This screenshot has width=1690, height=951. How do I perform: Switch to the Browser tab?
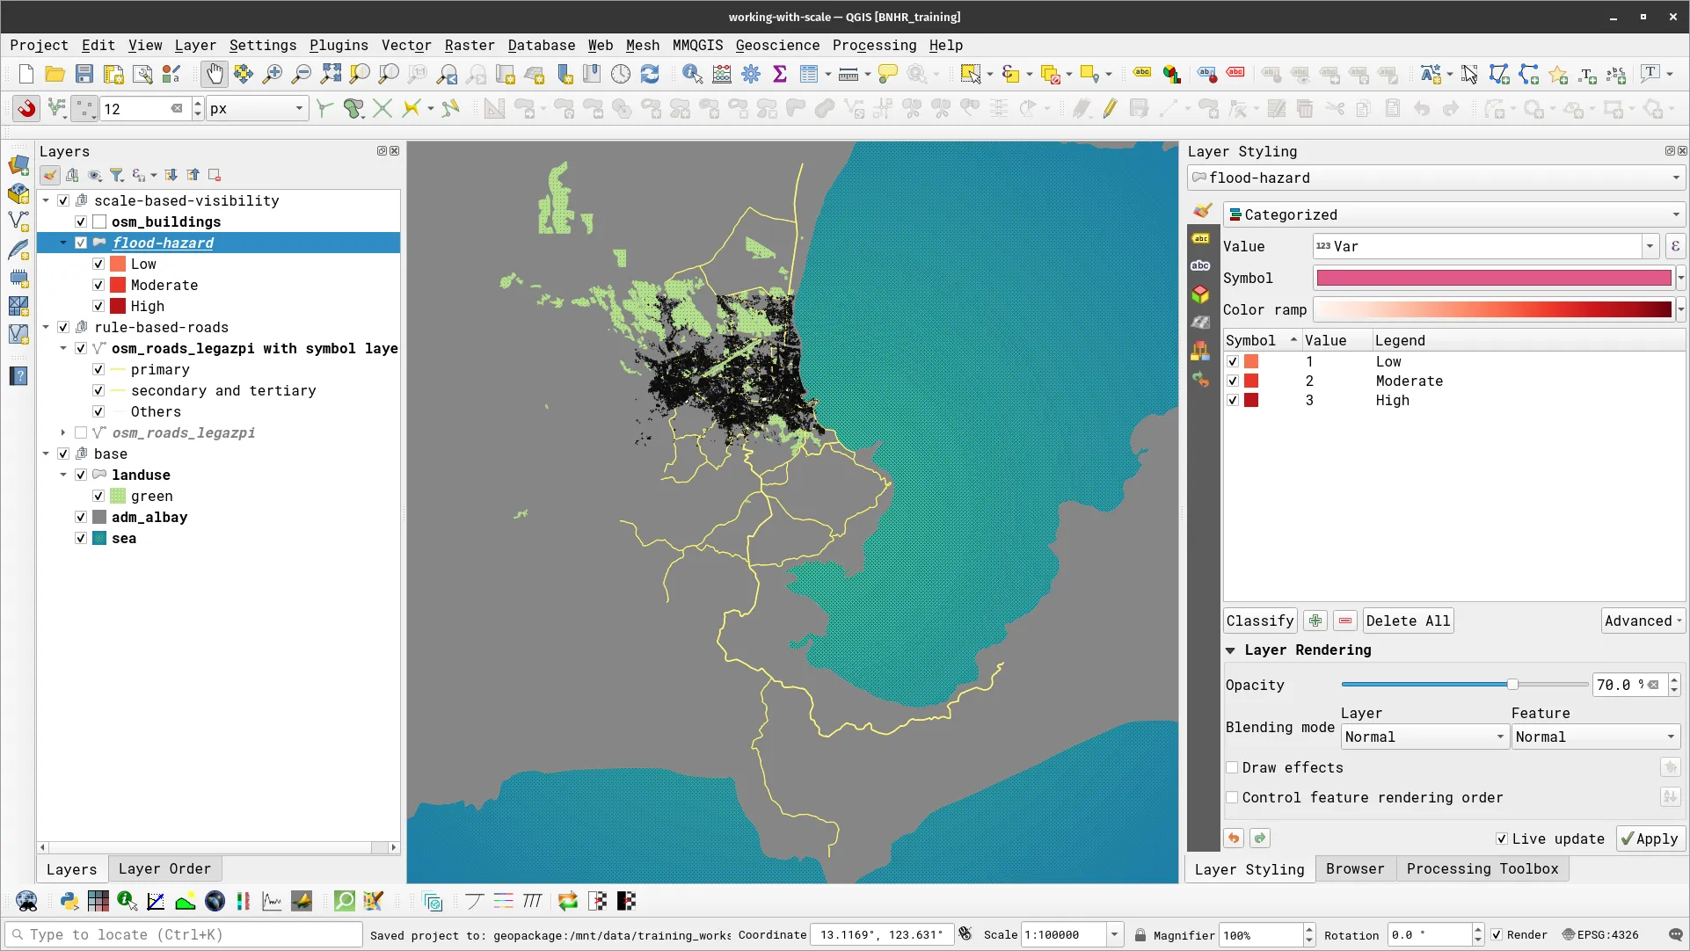1355,868
